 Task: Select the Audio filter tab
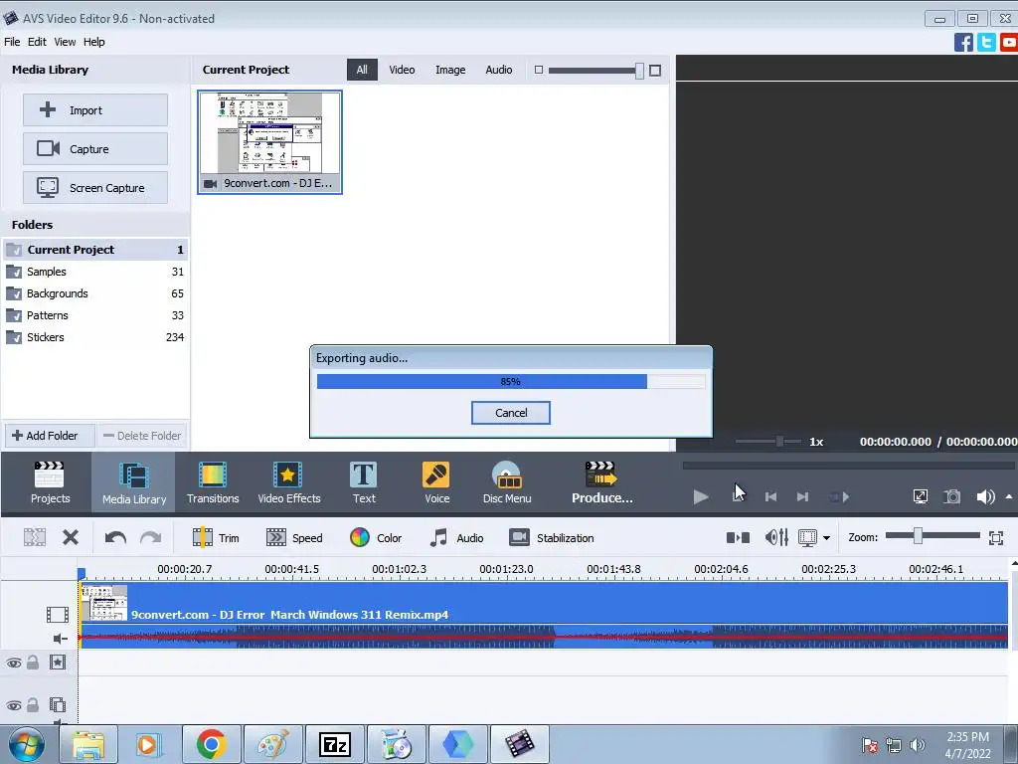499,70
